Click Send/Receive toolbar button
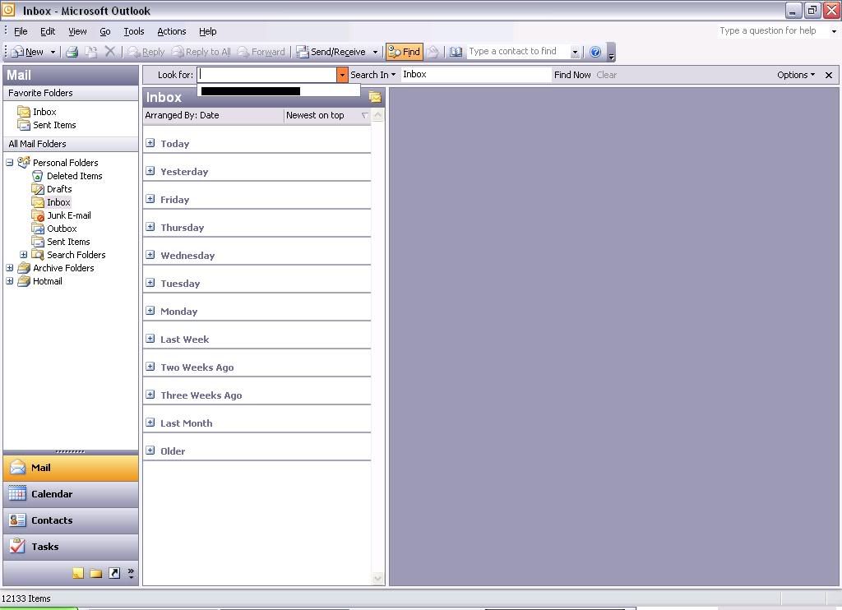842x610 pixels. click(x=331, y=52)
